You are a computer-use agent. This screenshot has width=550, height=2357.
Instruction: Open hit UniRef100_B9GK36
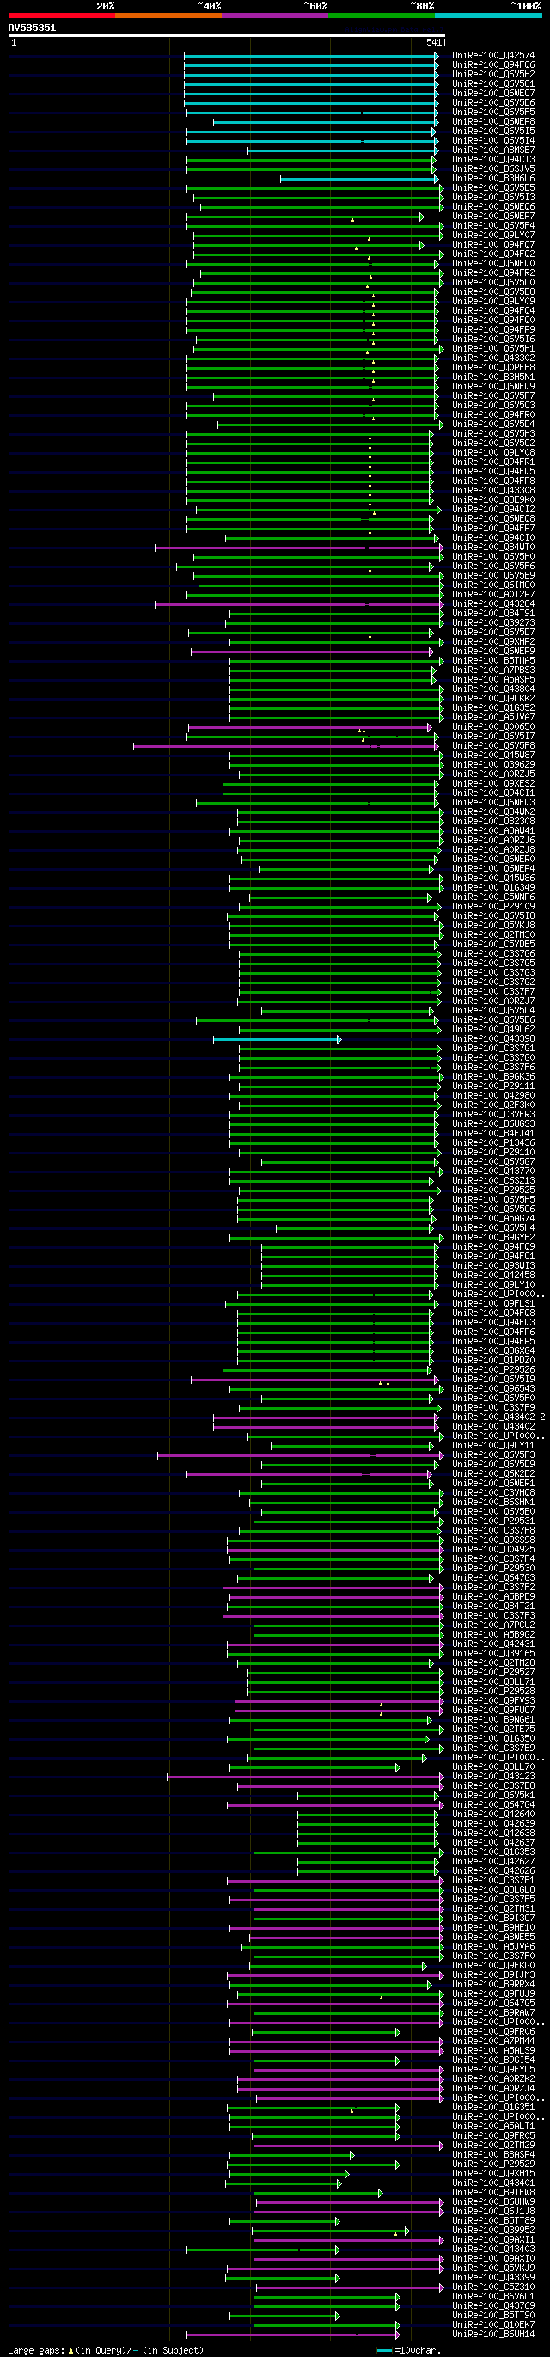point(493,1077)
